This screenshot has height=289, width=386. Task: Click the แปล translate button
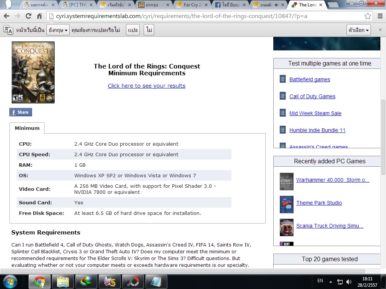click(133, 30)
